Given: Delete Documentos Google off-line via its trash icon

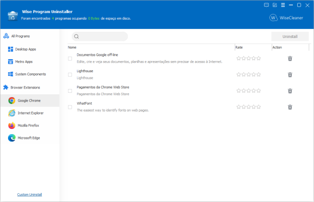Looking at the screenshot, I should click(290, 59).
